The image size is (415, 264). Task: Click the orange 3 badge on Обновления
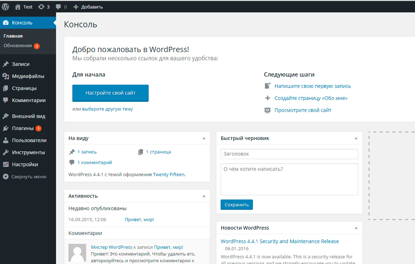37,46
